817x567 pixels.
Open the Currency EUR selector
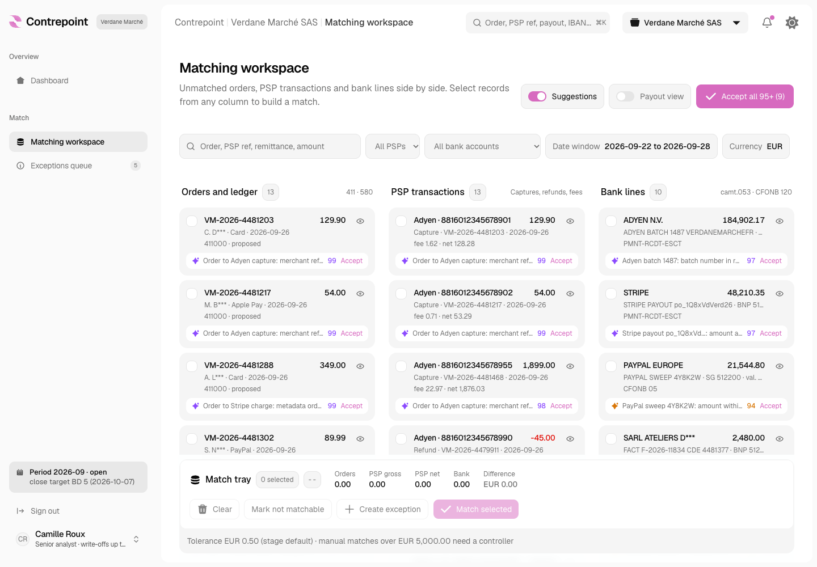(x=756, y=146)
